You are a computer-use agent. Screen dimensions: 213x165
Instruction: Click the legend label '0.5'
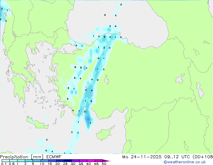click(x=12, y=164)
